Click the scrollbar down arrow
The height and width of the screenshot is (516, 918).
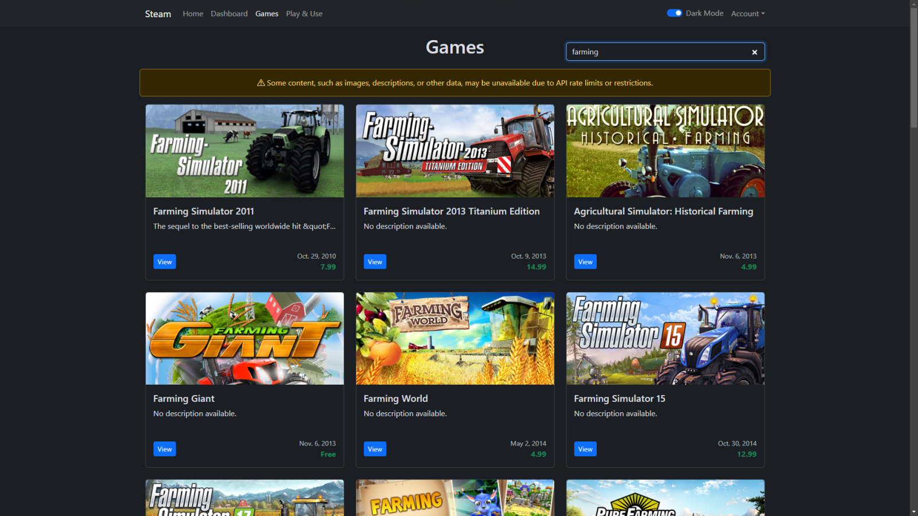pyautogui.click(x=913, y=511)
